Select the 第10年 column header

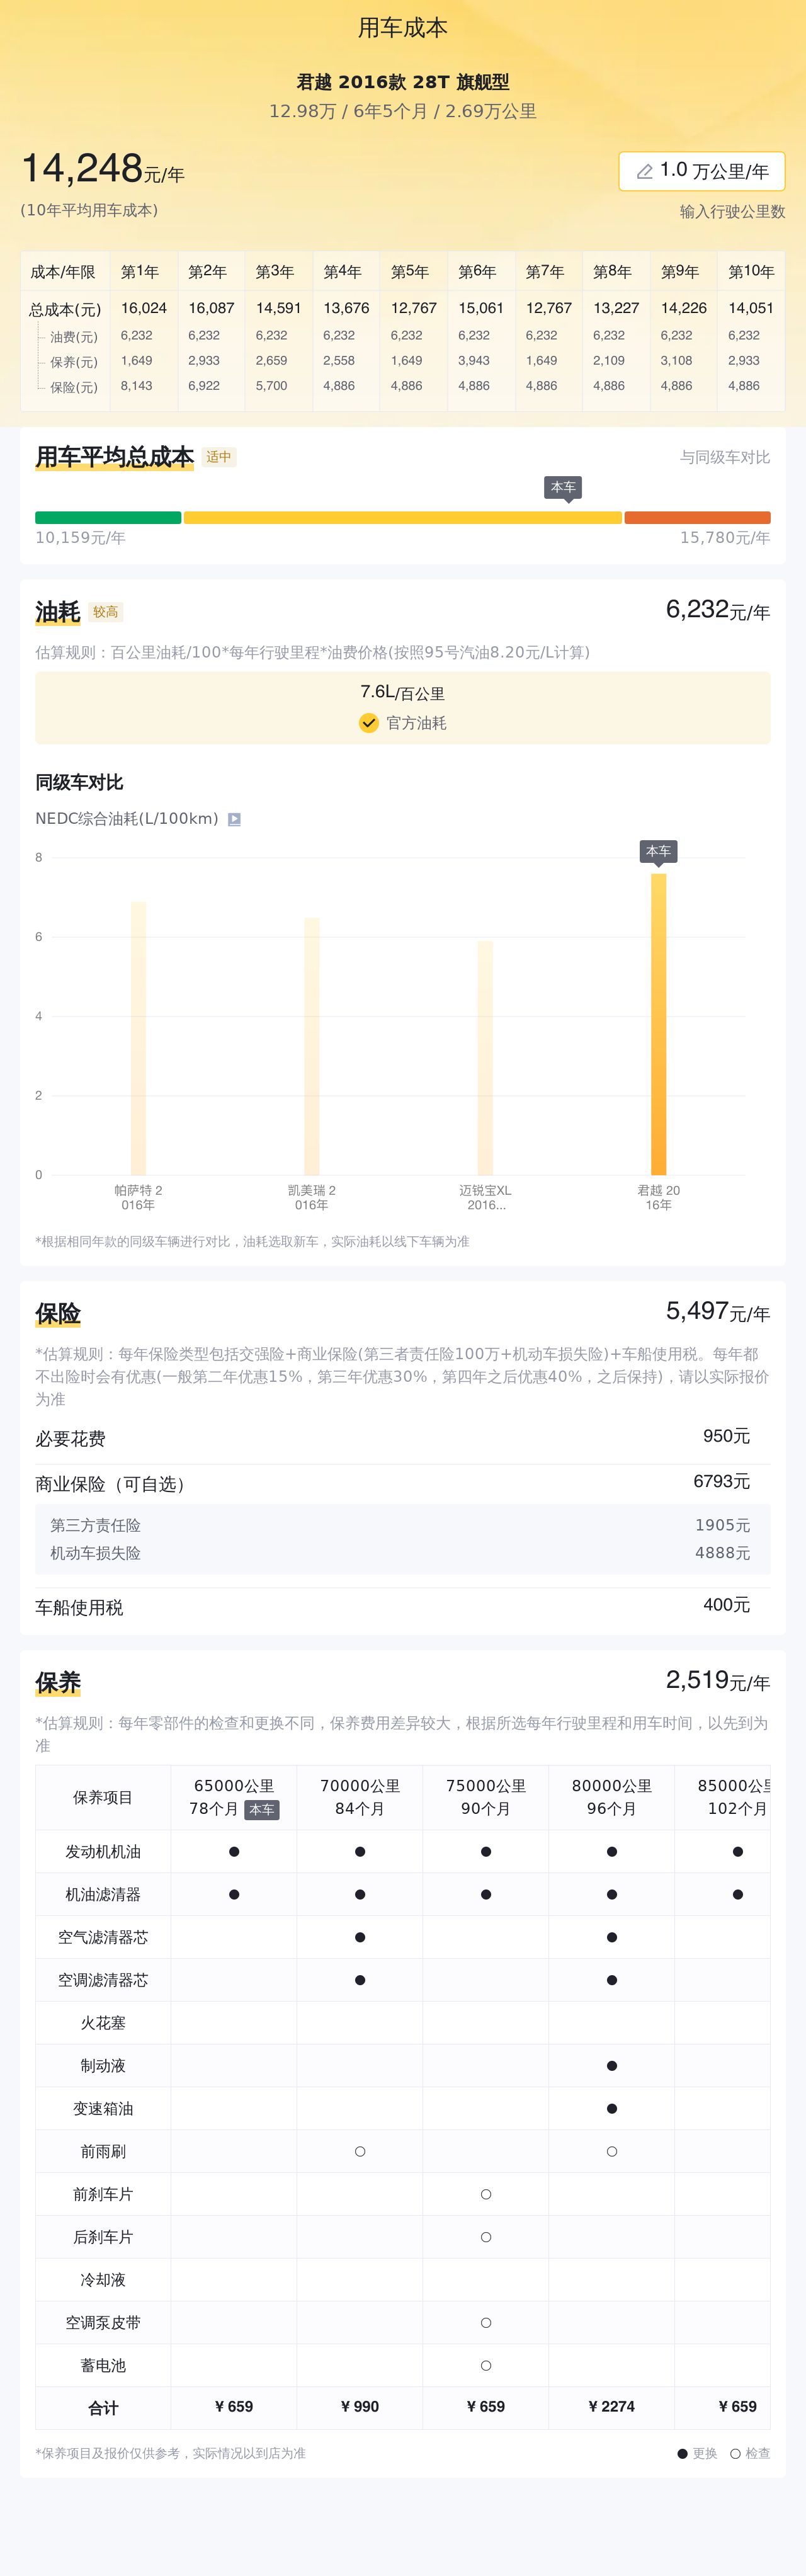point(752,271)
